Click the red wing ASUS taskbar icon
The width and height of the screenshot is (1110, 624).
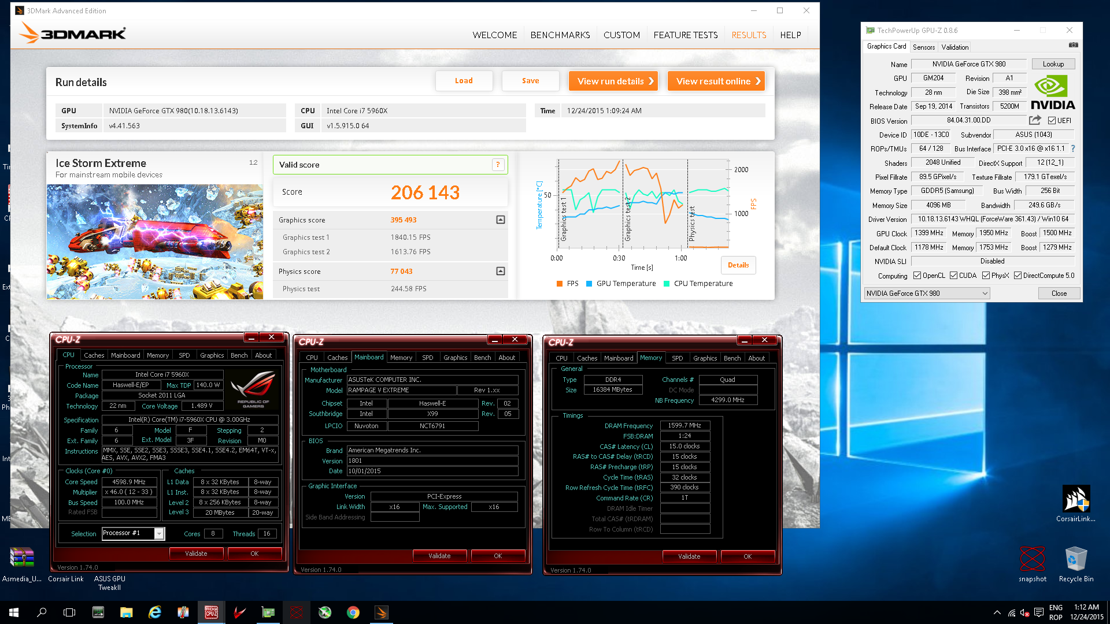coord(239,612)
